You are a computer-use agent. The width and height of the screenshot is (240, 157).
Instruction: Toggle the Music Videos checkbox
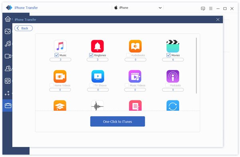coord(127,85)
